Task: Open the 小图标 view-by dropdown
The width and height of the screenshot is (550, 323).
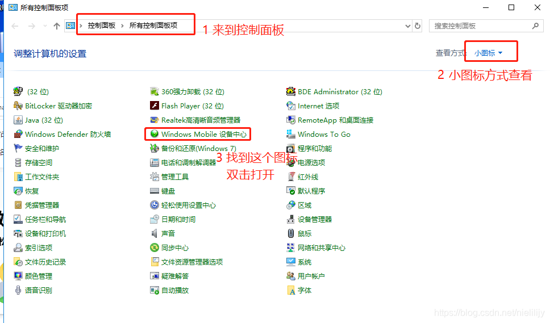Action: (488, 53)
